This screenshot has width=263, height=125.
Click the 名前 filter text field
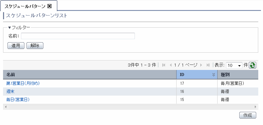point(78,36)
